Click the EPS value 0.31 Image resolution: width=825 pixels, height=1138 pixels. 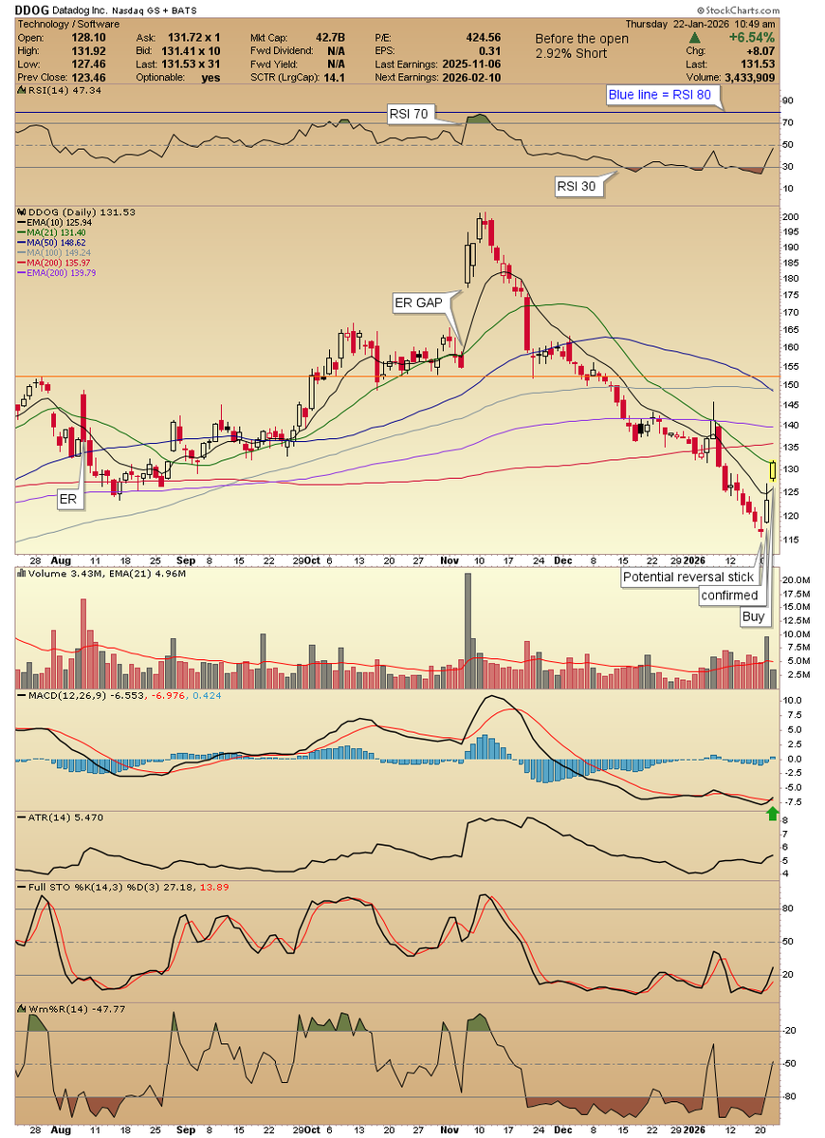tap(491, 52)
